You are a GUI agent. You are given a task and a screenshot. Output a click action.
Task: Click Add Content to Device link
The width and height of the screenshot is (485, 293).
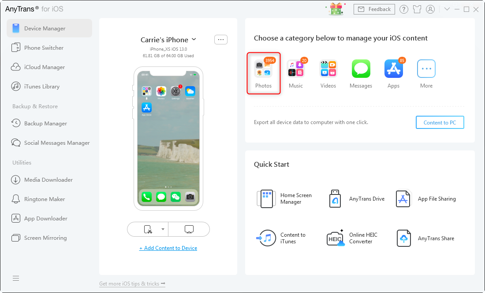click(168, 248)
